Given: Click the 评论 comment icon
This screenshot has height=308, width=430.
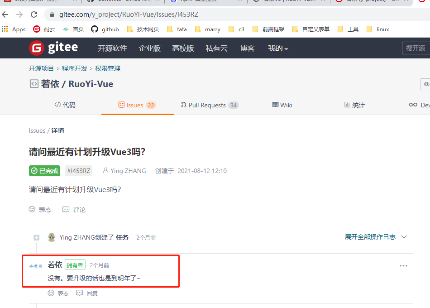Looking at the screenshot, I should point(67,209).
